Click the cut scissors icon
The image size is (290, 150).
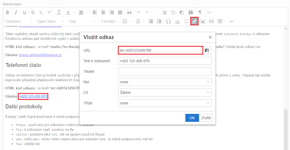165,12
